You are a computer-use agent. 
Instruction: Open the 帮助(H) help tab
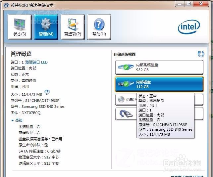point(99,27)
